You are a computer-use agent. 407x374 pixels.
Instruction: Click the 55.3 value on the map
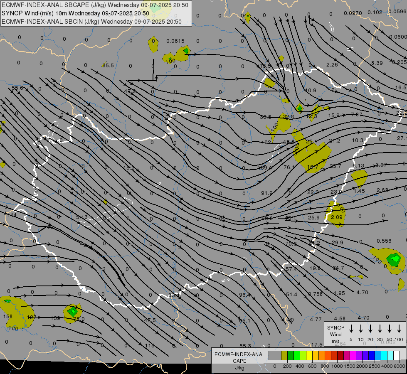pos(245,346)
